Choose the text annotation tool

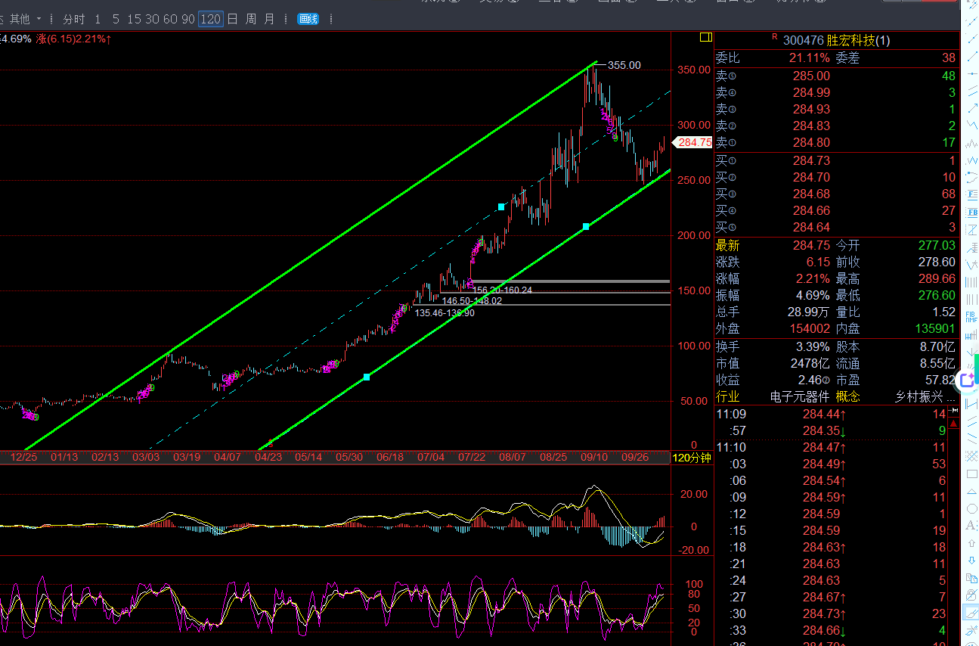point(971,526)
